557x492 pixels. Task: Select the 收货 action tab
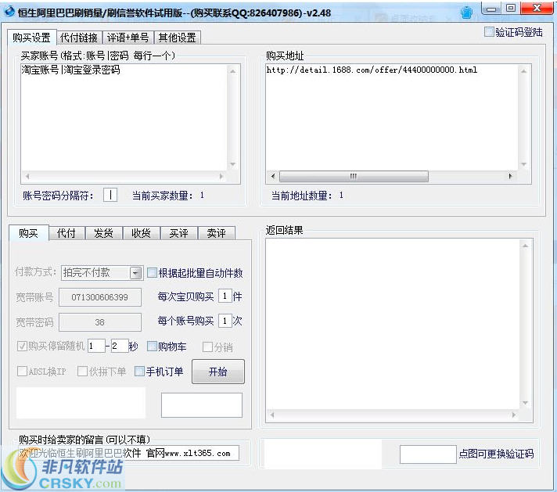(x=142, y=233)
